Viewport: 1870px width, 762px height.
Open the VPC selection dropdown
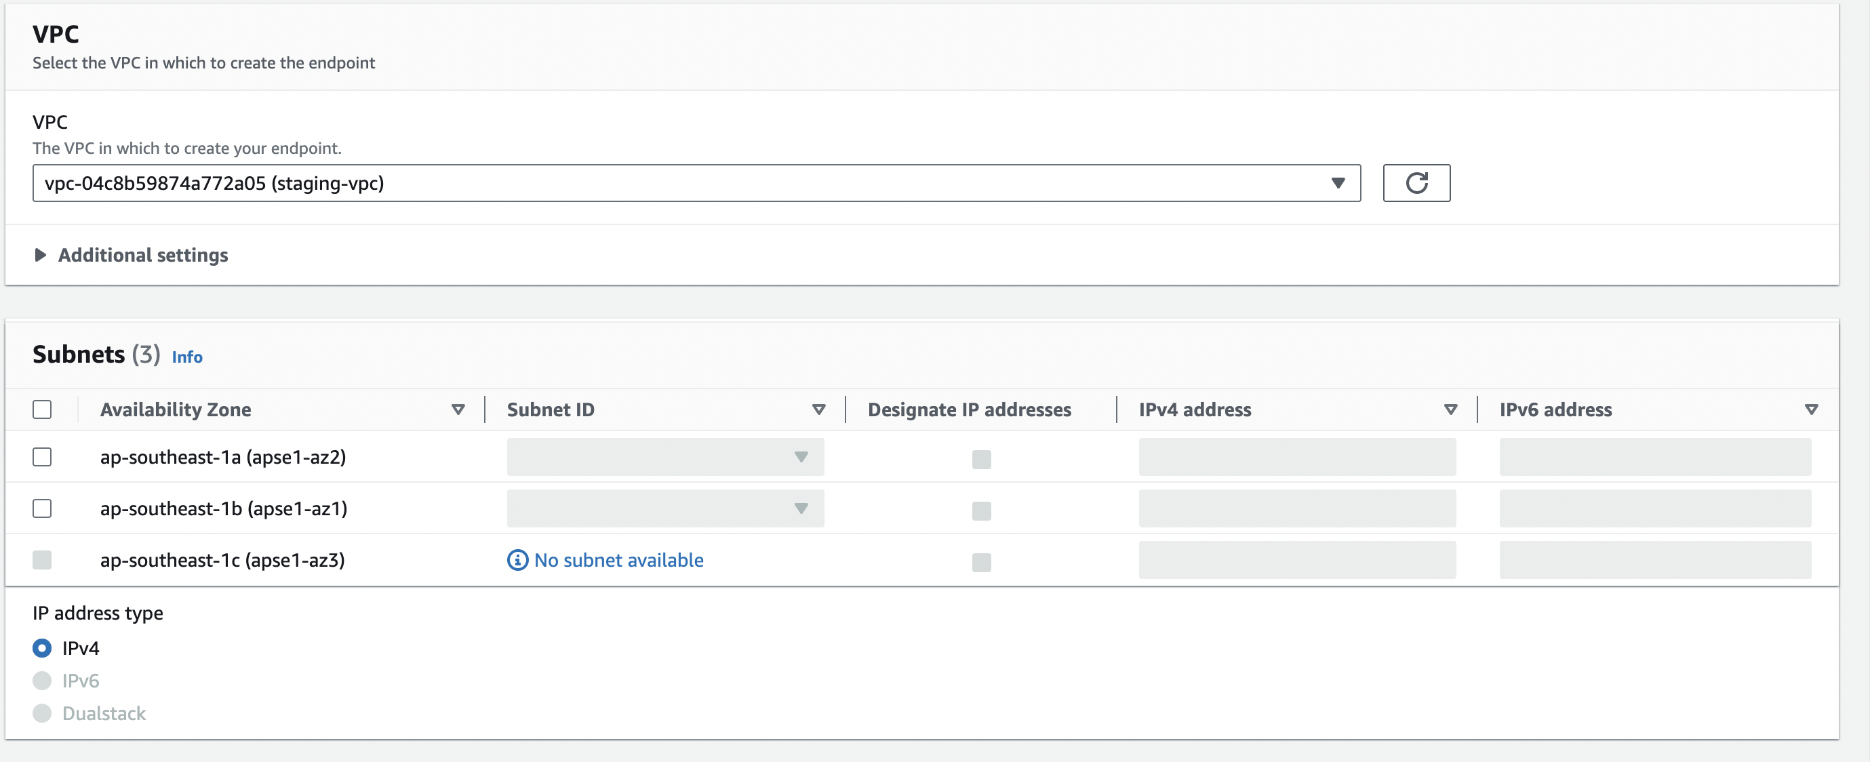(x=696, y=183)
